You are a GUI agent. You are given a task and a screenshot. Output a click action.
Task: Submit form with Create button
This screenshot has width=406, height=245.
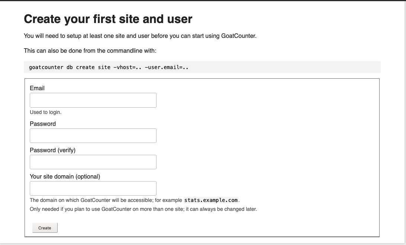[45, 228]
